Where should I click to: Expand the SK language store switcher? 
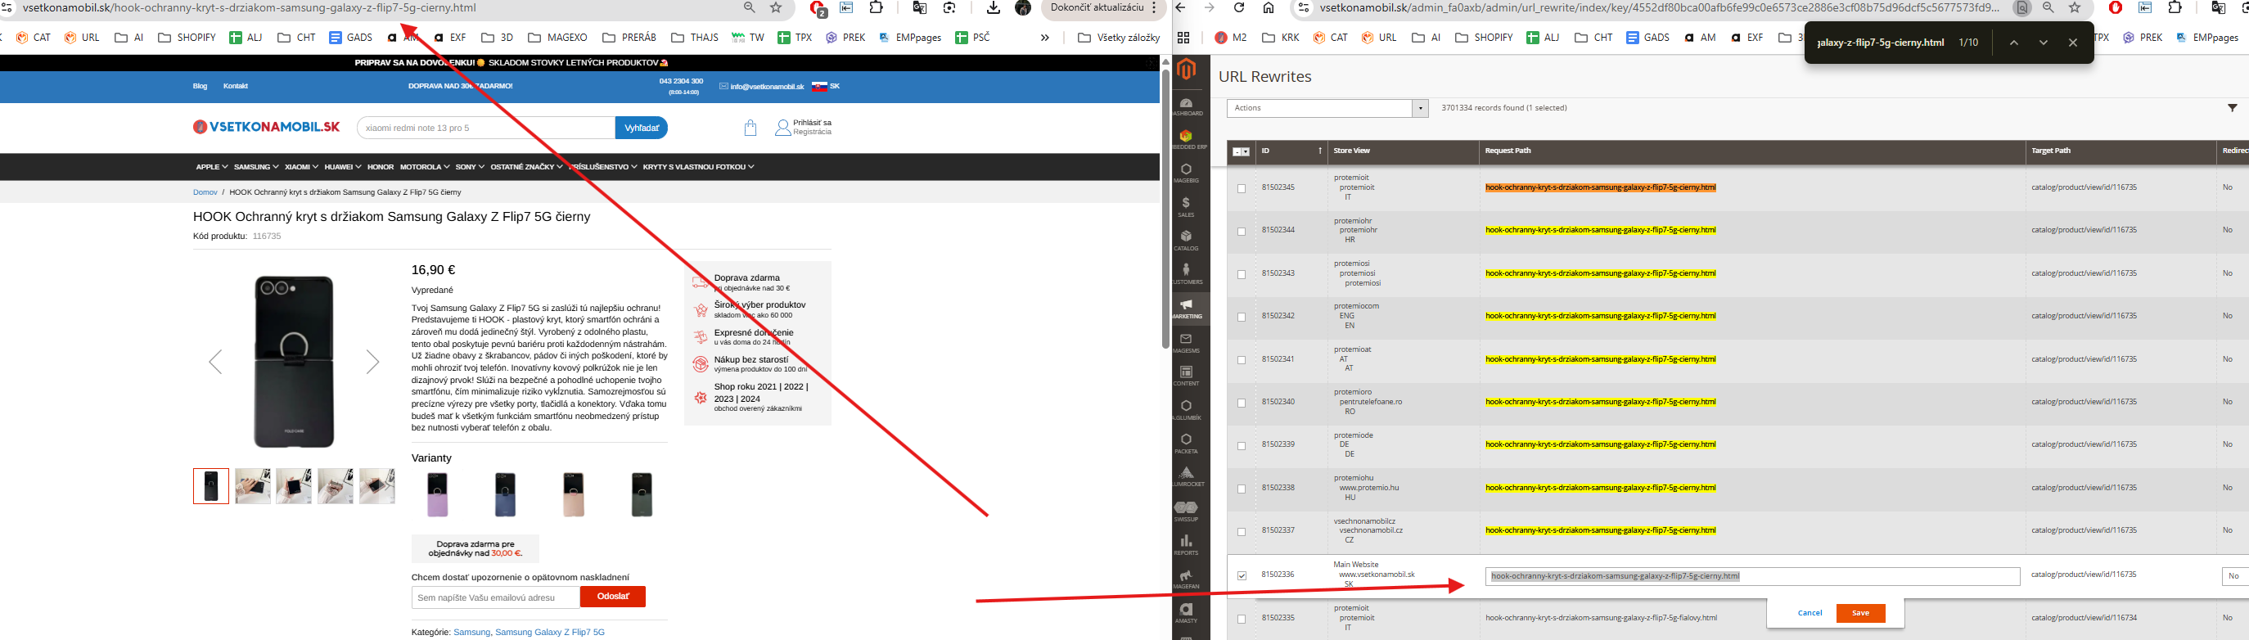coord(826,87)
